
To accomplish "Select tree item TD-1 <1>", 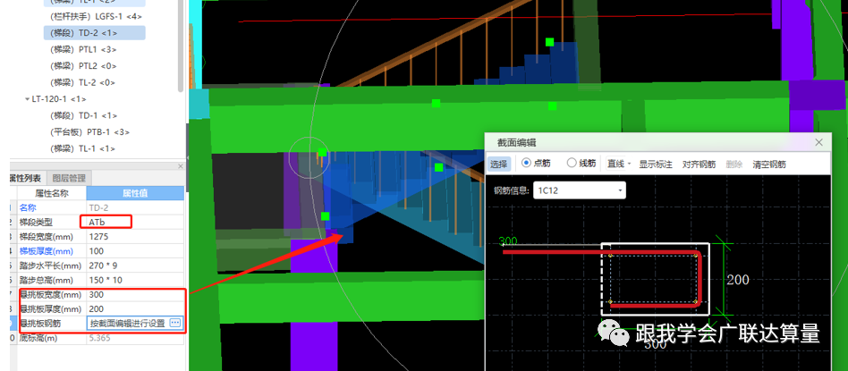I will pyautogui.click(x=83, y=115).
